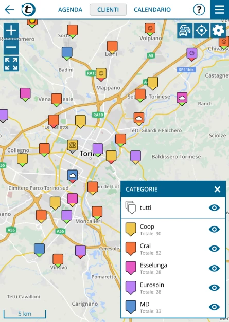Toggle visibility of tutti categories
This screenshot has width=229, height=322.
click(214, 207)
